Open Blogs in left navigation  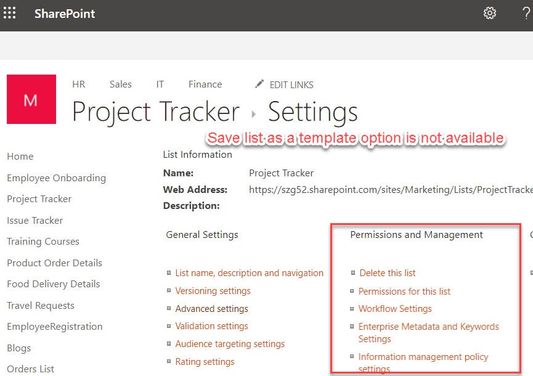pyautogui.click(x=18, y=348)
